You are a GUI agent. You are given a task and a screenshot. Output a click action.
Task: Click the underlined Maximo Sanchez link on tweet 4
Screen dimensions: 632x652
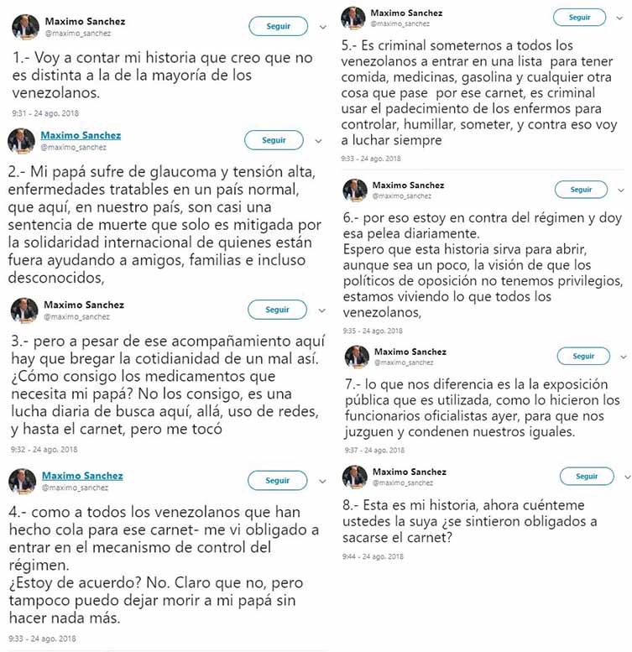point(82,476)
